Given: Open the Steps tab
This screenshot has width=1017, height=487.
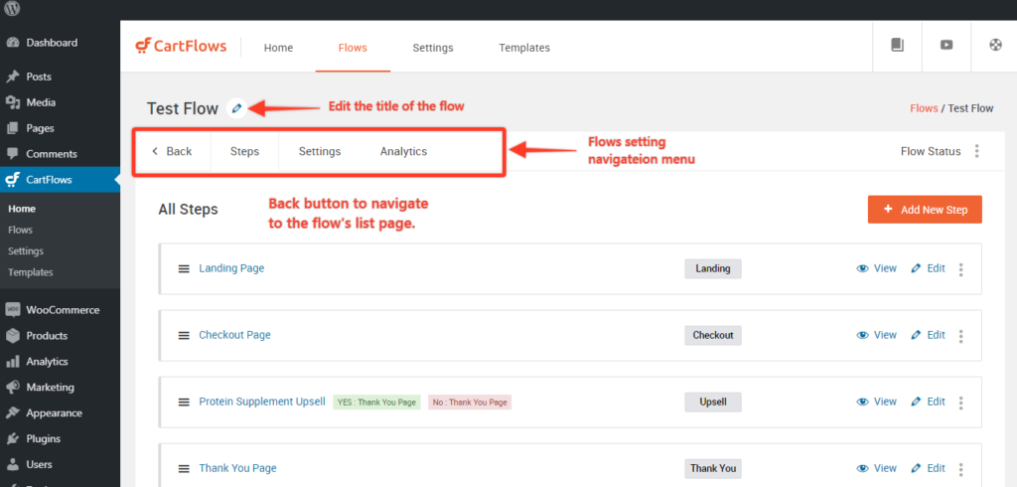Looking at the screenshot, I should (x=244, y=151).
